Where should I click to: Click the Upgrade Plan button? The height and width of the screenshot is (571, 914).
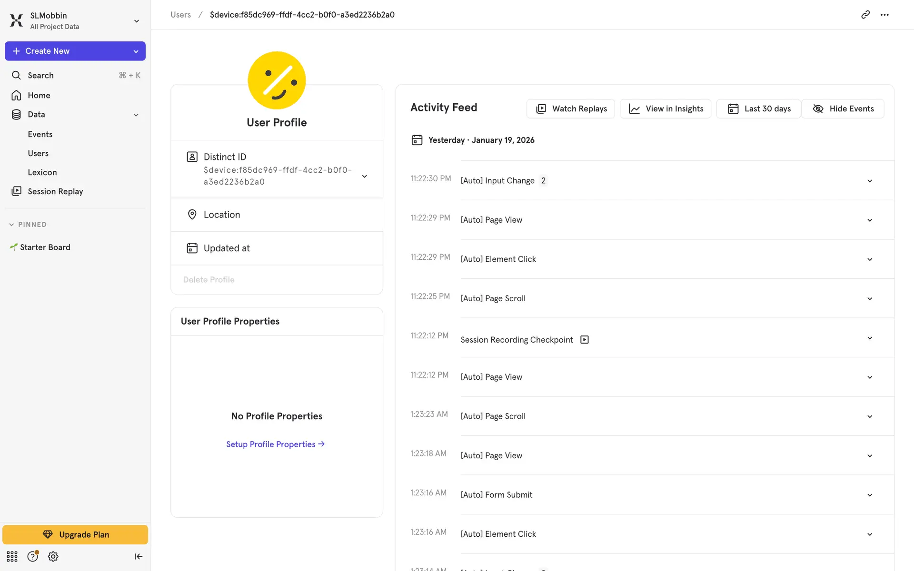pos(75,534)
